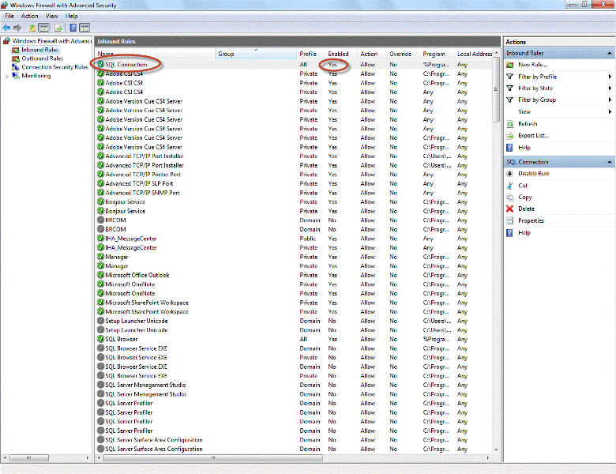Click the Export List icon

(x=510, y=136)
